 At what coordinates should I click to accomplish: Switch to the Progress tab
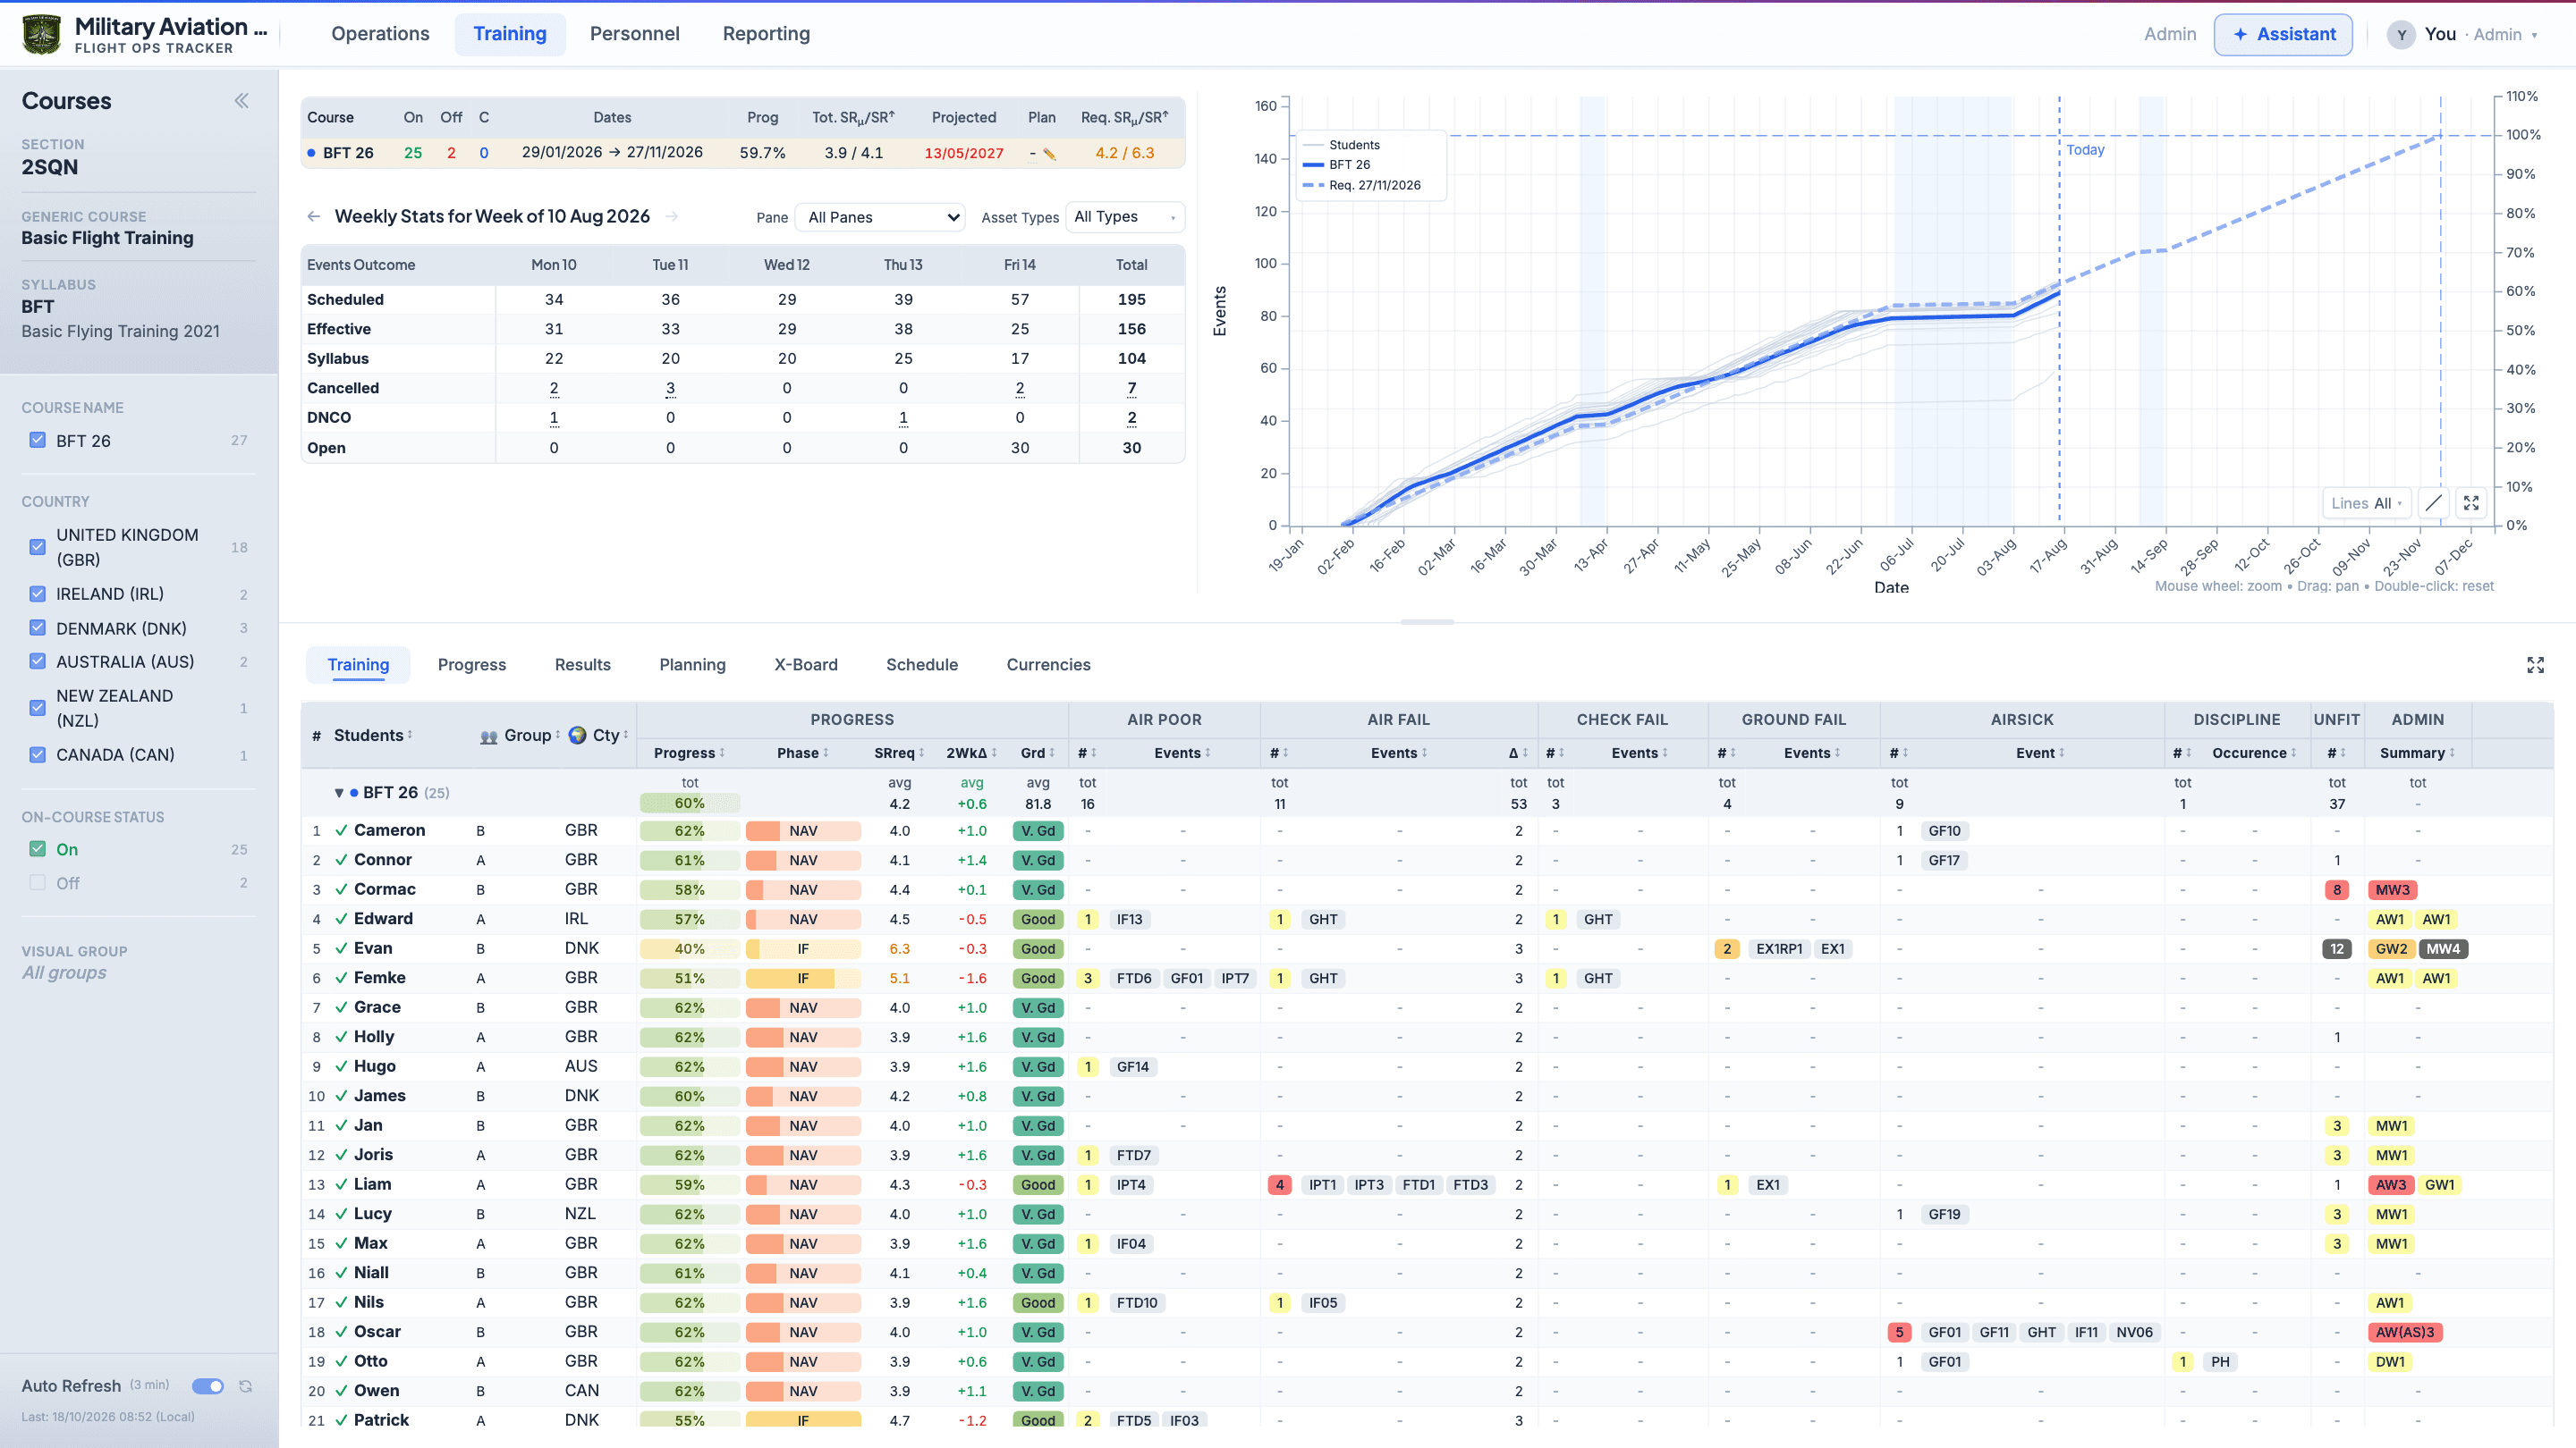[x=472, y=664]
